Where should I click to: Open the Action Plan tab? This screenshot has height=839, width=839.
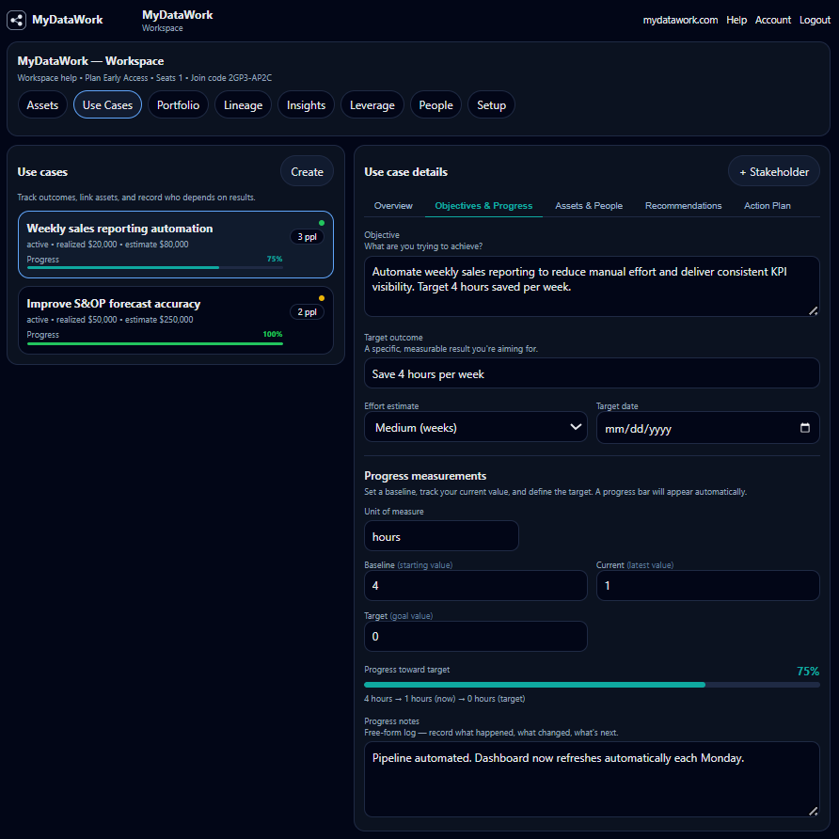pos(767,206)
